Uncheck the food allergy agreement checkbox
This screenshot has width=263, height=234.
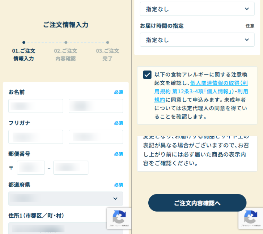point(147,75)
